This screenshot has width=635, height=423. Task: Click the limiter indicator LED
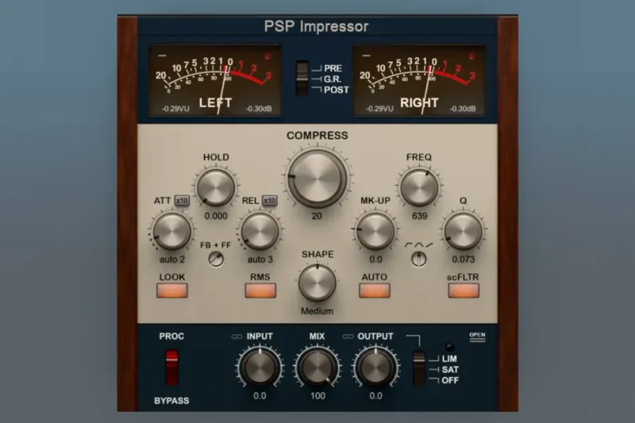pos(449,347)
